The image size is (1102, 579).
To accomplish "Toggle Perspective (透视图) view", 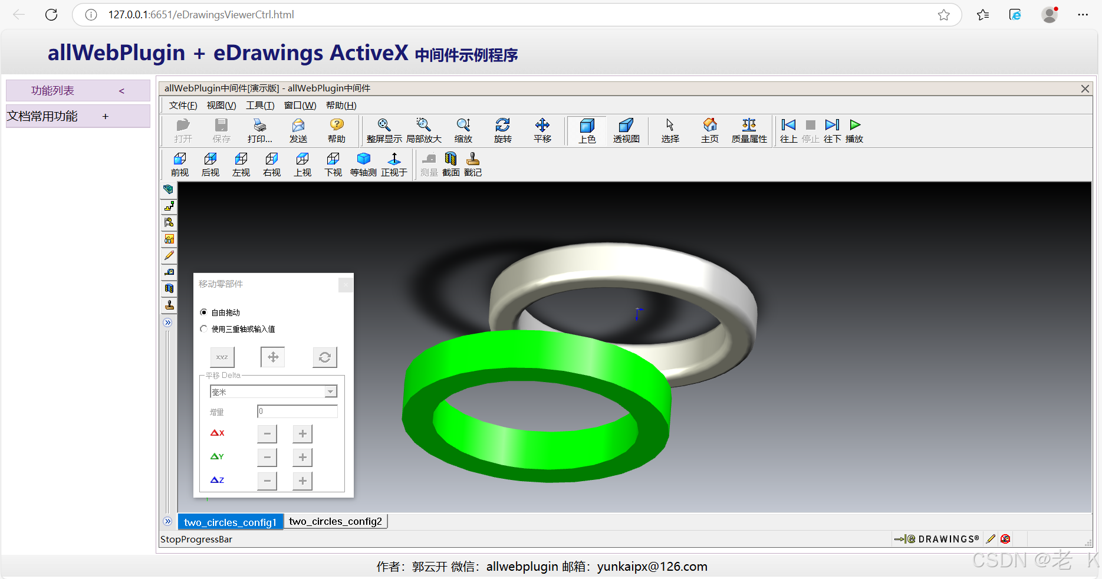I will pos(626,130).
